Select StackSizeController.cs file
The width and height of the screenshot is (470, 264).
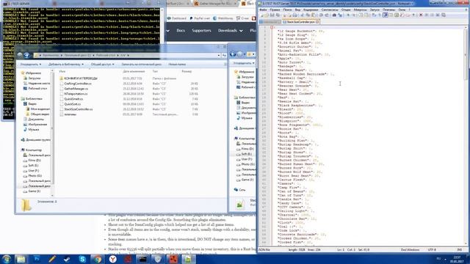pos(79,109)
